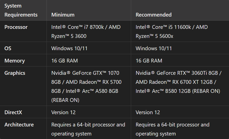Image resolution: width=229 pixels, height=139 pixels.
Task: Click the System Requirements header cell
Action: pos(21,10)
